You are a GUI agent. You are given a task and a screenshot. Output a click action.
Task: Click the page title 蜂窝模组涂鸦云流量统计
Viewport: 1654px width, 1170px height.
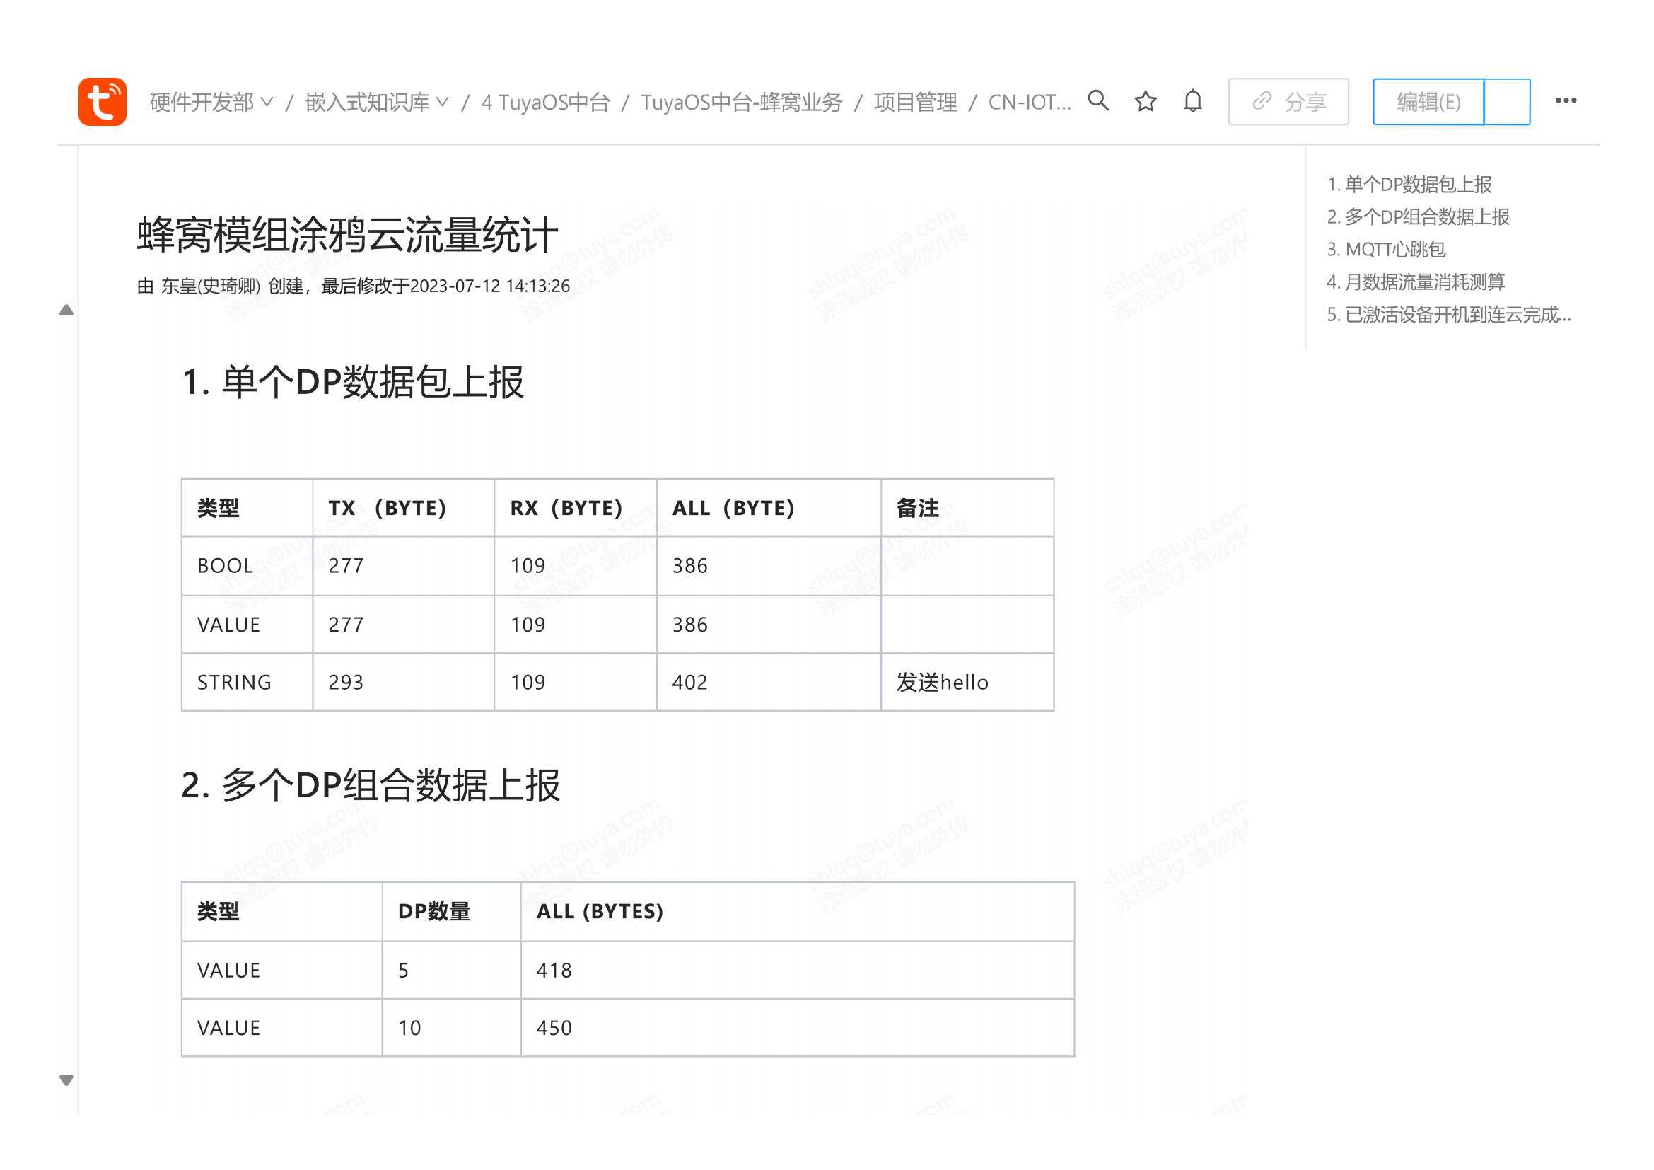pyautogui.click(x=347, y=234)
